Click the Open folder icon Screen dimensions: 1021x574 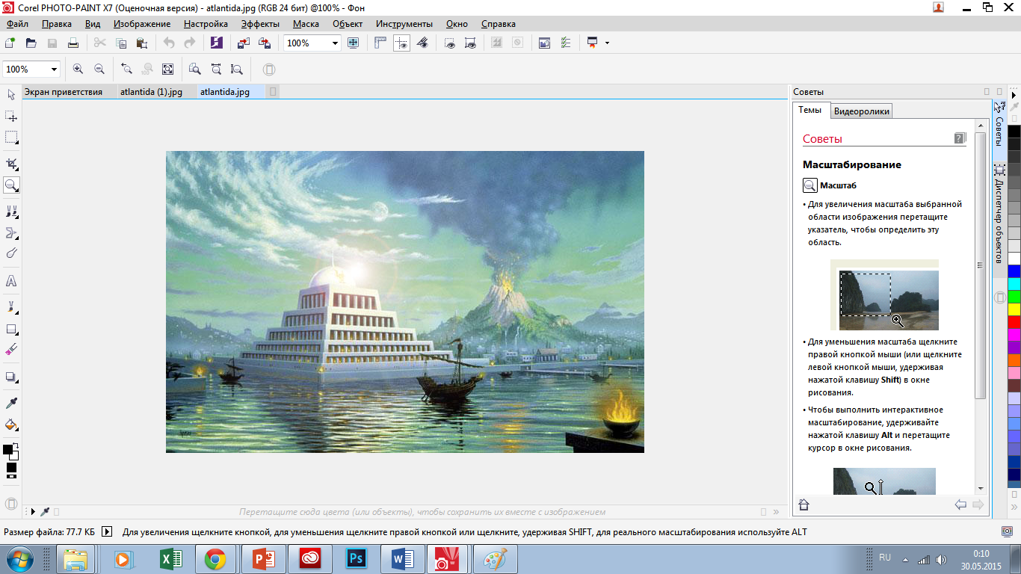click(x=31, y=43)
